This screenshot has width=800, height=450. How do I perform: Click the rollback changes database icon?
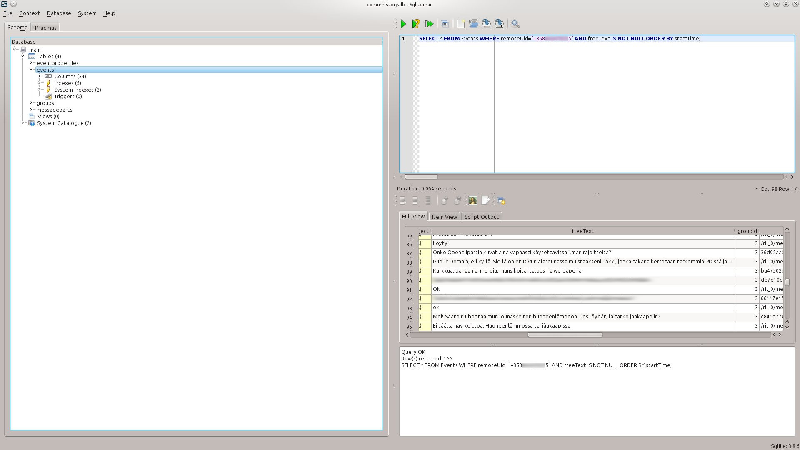[x=457, y=200]
